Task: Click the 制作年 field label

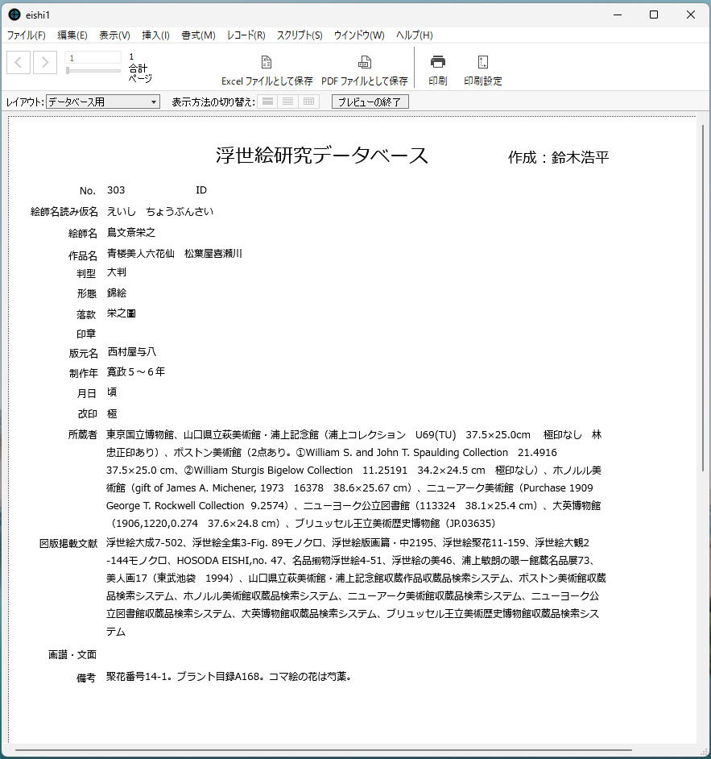Action: click(x=83, y=373)
